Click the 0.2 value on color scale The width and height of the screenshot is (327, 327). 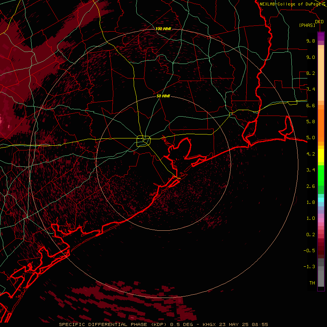pos(311,235)
